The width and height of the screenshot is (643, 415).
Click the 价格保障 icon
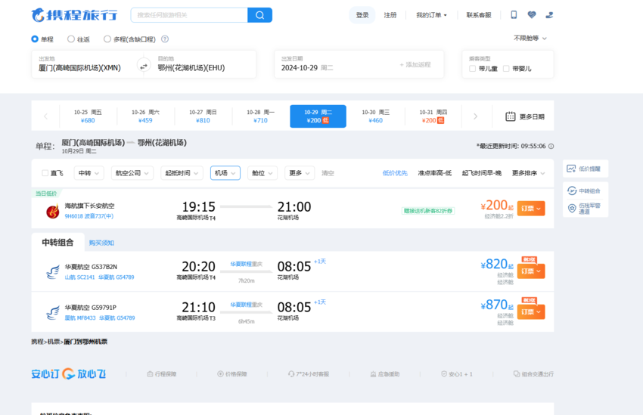pos(220,374)
